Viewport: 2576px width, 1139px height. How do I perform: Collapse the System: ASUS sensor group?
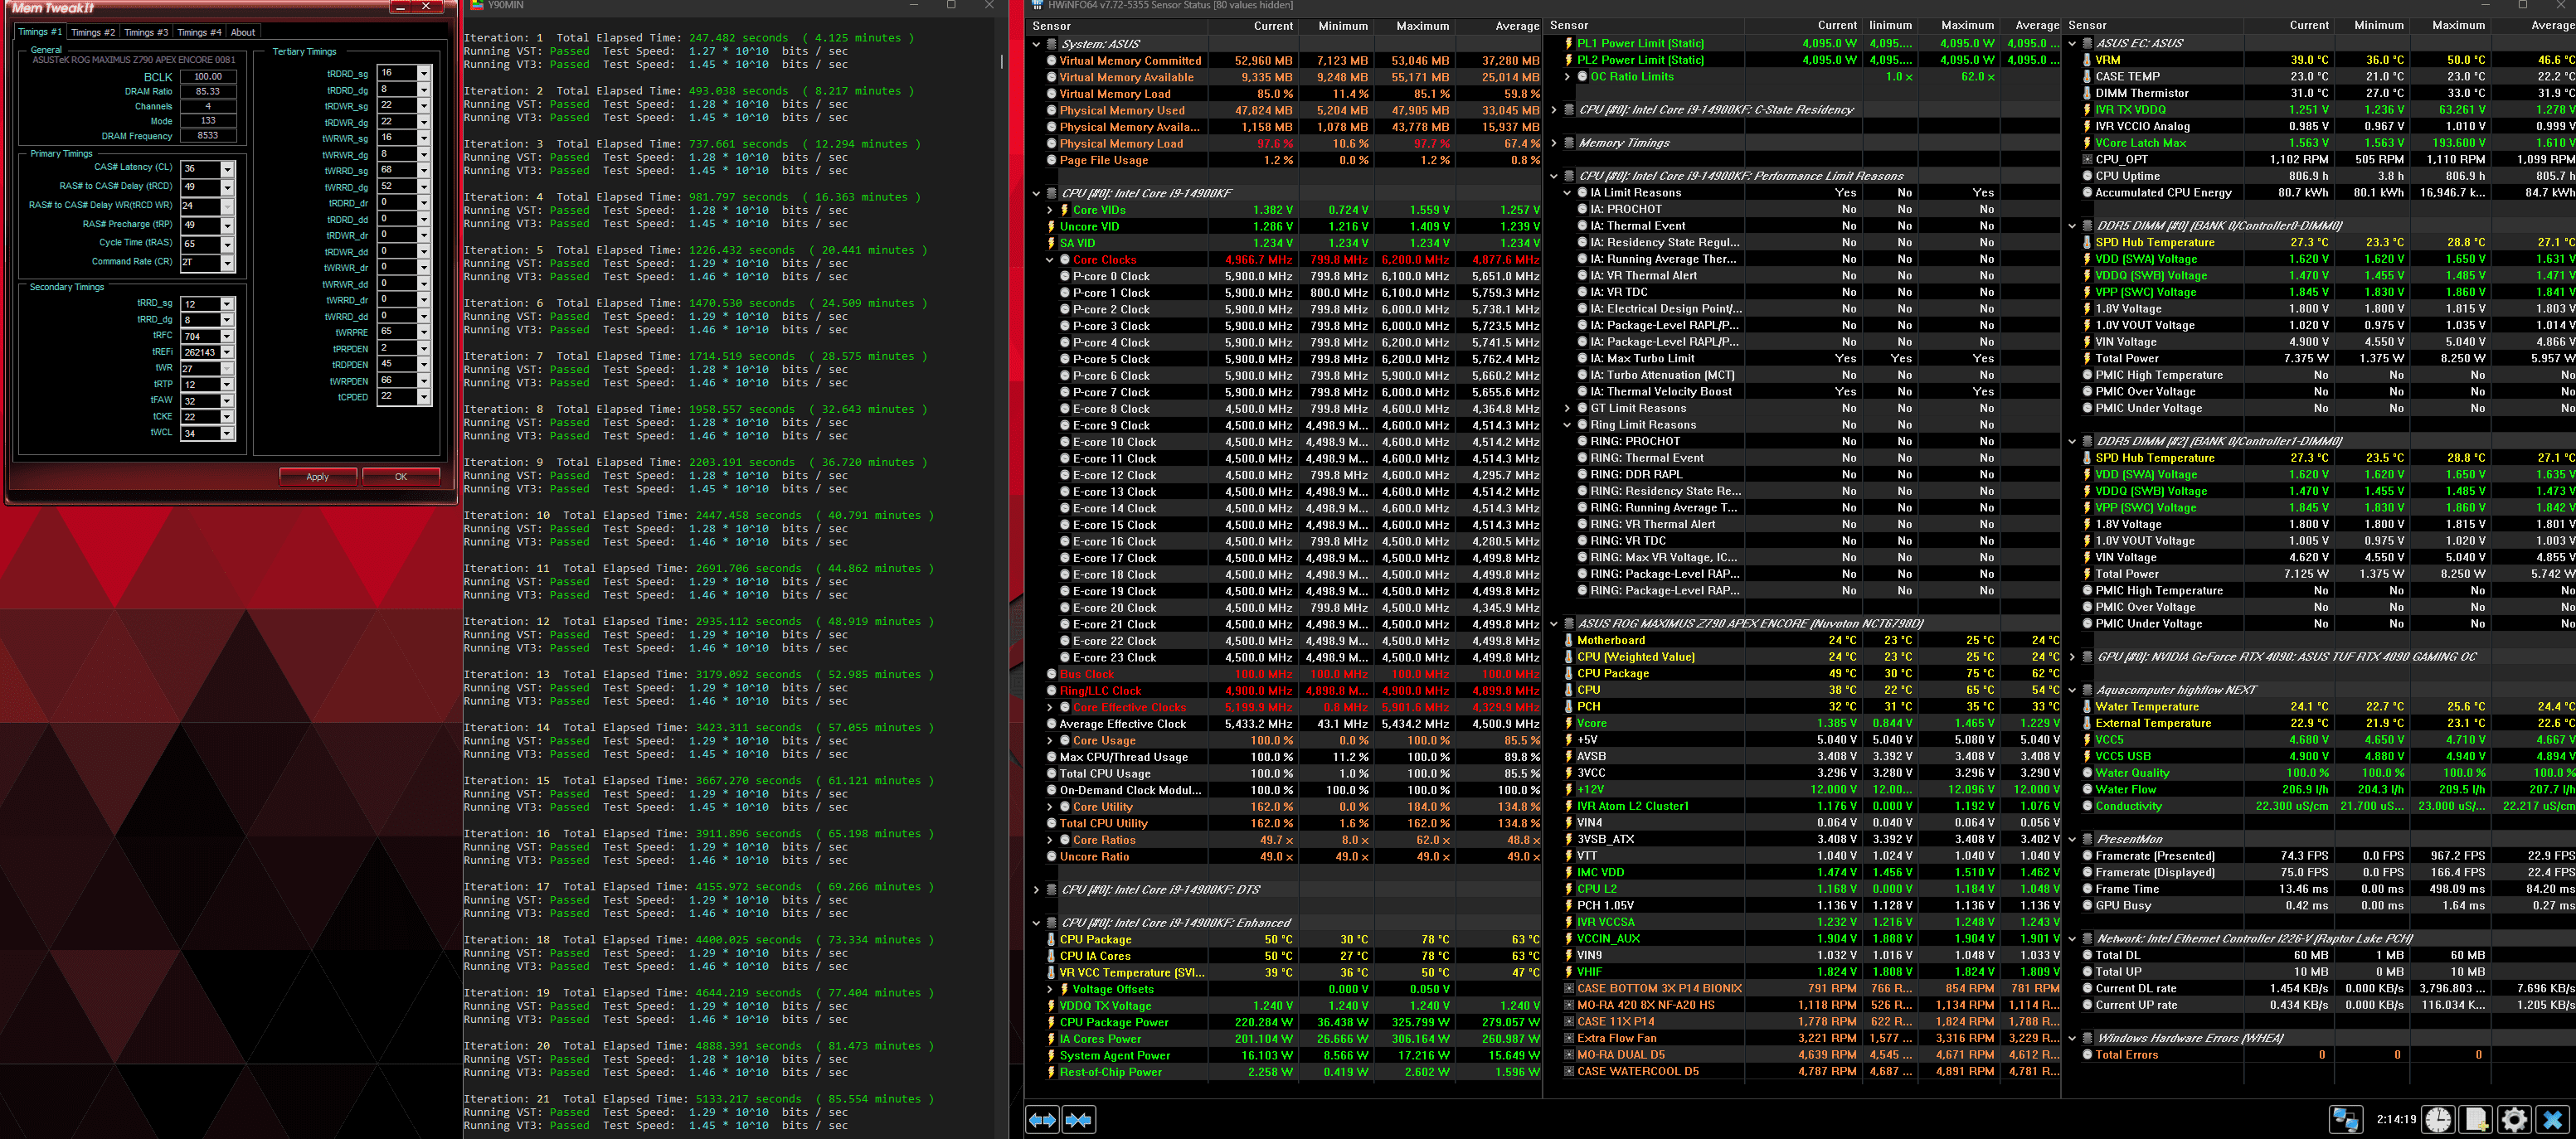coord(1036,44)
